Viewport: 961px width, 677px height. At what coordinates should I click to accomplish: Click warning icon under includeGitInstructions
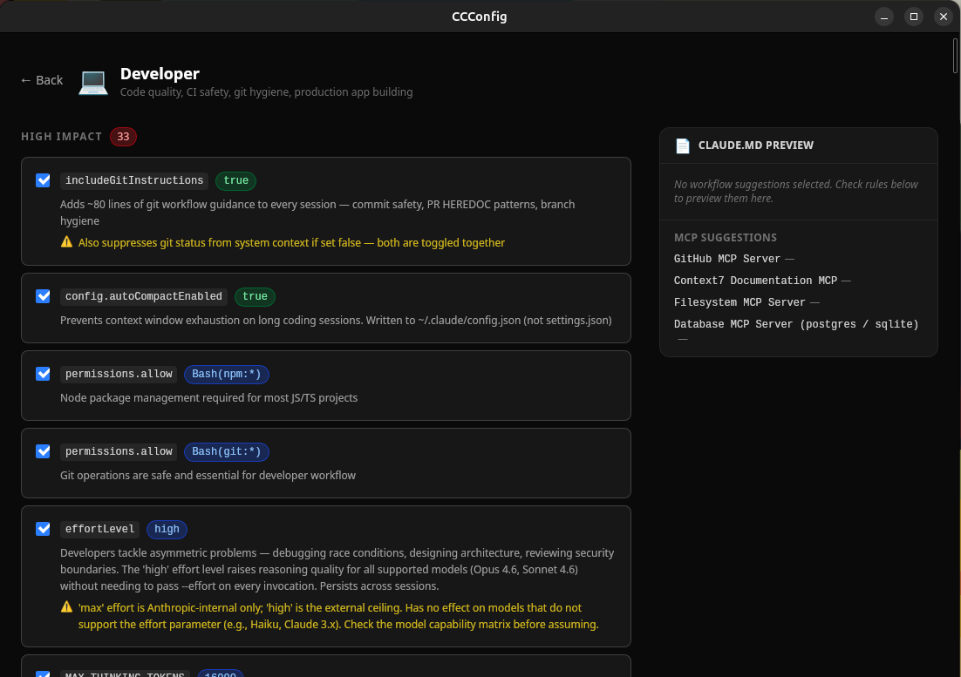(67, 242)
